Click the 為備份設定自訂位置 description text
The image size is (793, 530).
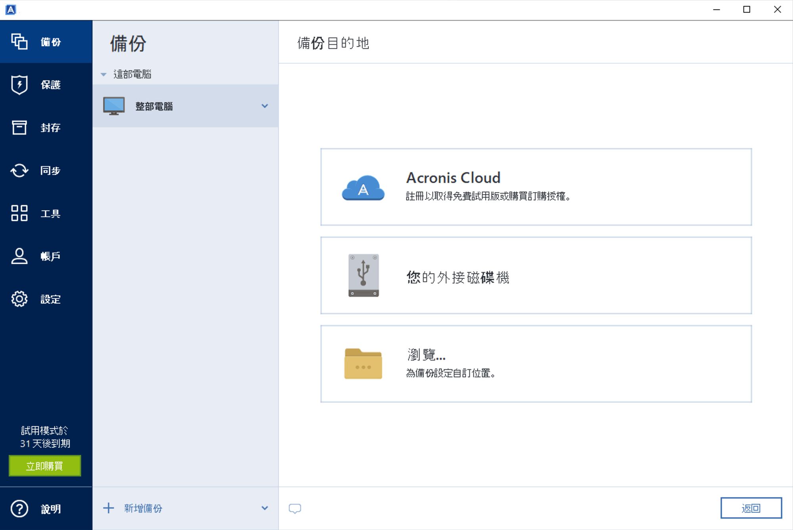(x=450, y=373)
